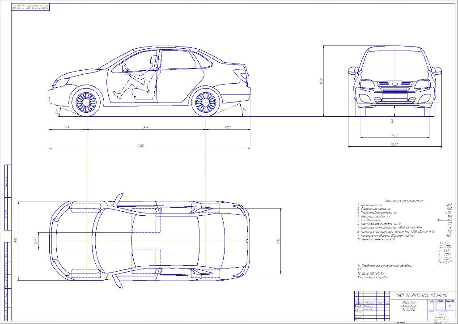Select the 310 dimension on the top view
This screenshot has width=458, height=324.
coord(36,242)
